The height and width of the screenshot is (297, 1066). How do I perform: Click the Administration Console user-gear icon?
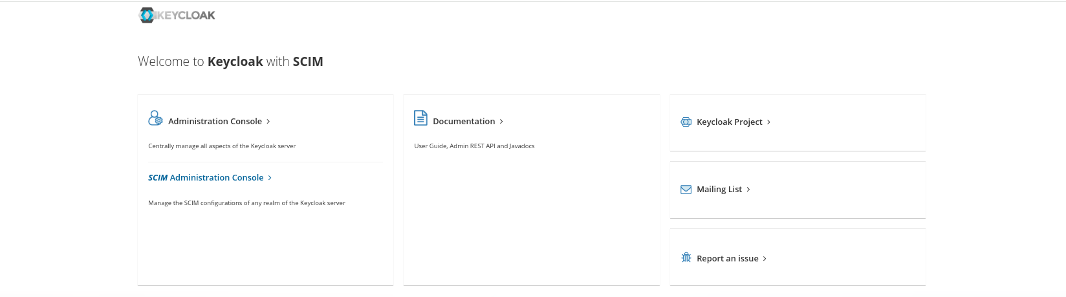[155, 118]
